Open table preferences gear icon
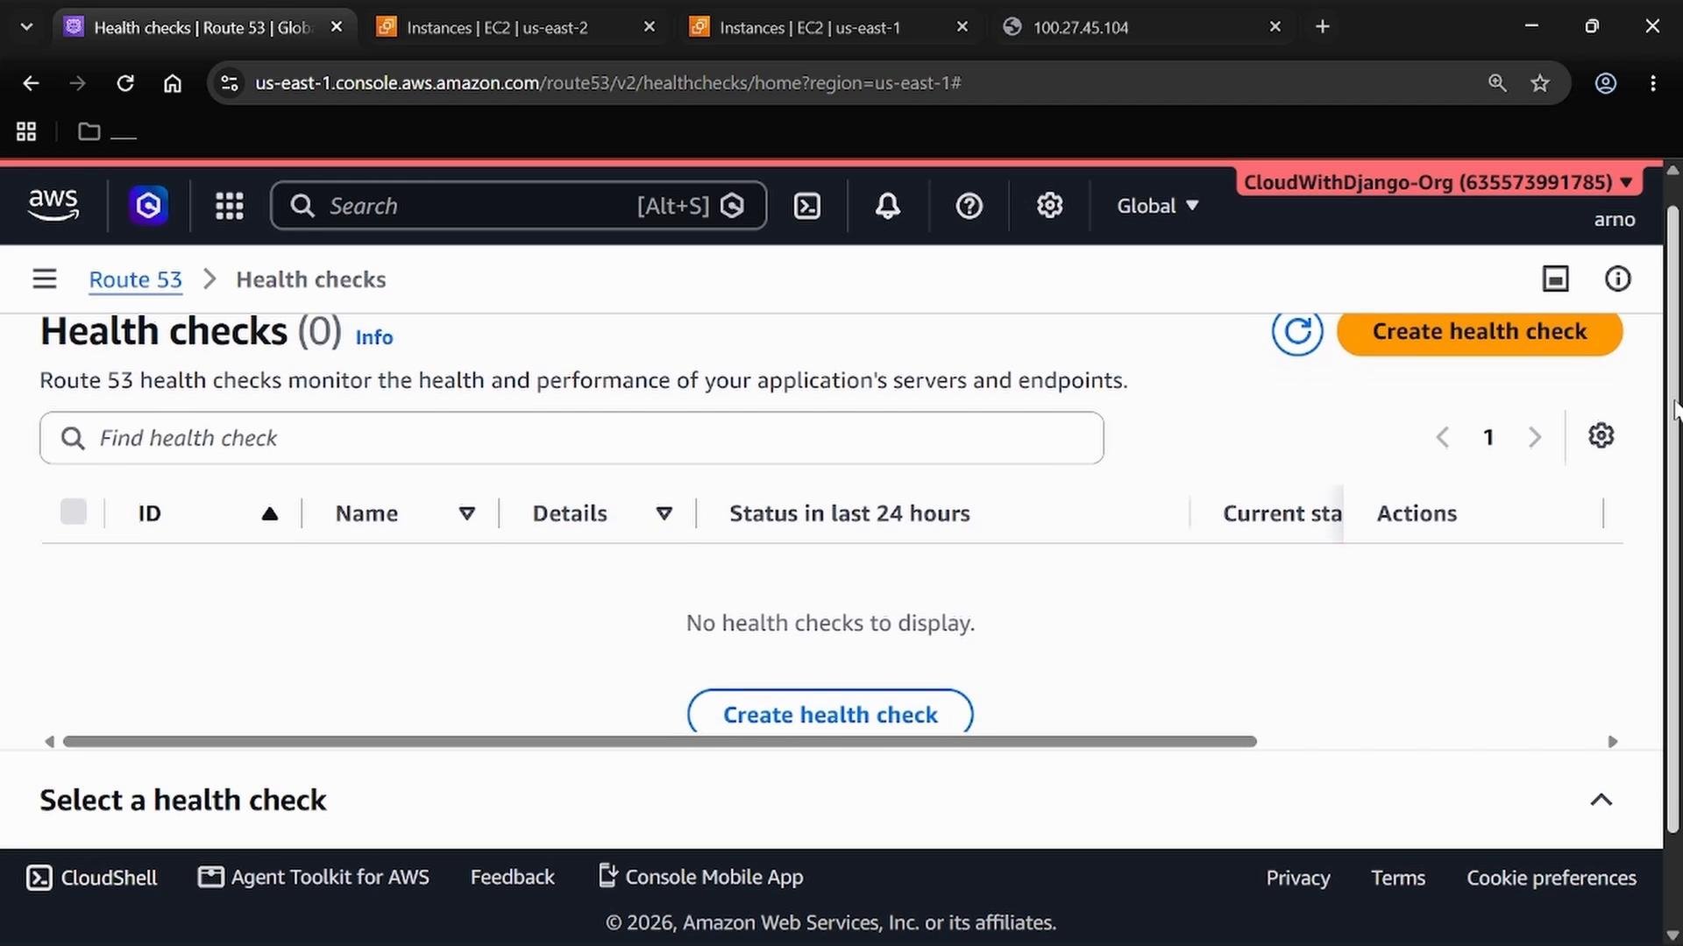The height and width of the screenshot is (946, 1683). [1601, 436]
